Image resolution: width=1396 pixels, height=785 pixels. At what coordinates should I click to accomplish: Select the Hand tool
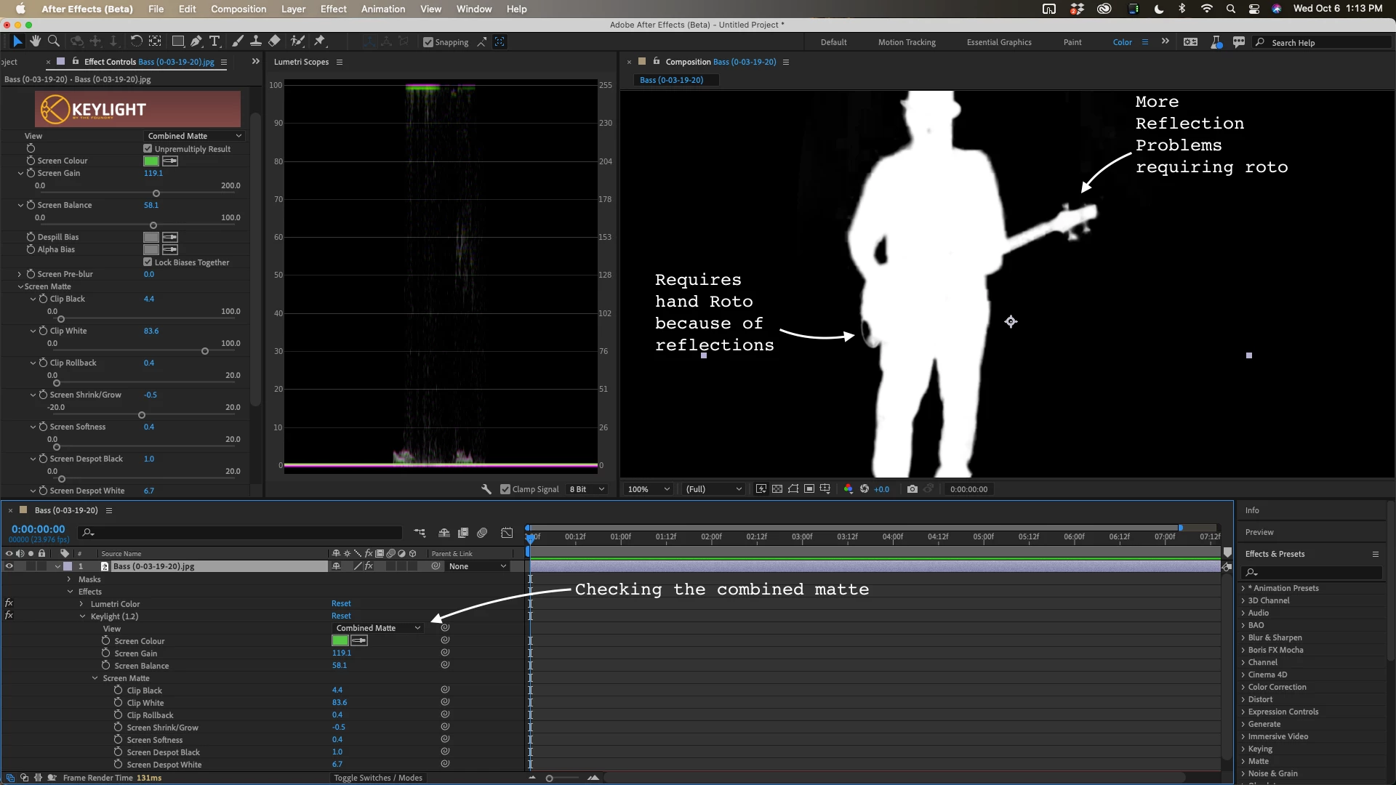coord(35,41)
